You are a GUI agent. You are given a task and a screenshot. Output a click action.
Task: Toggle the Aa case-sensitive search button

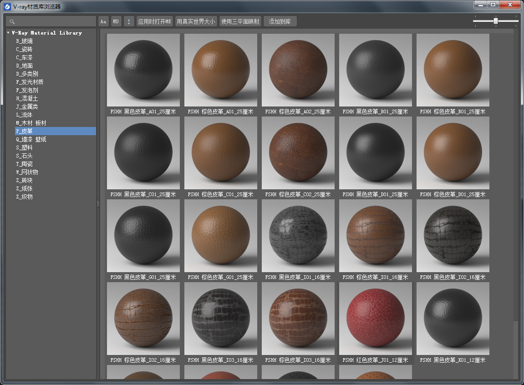tap(103, 22)
